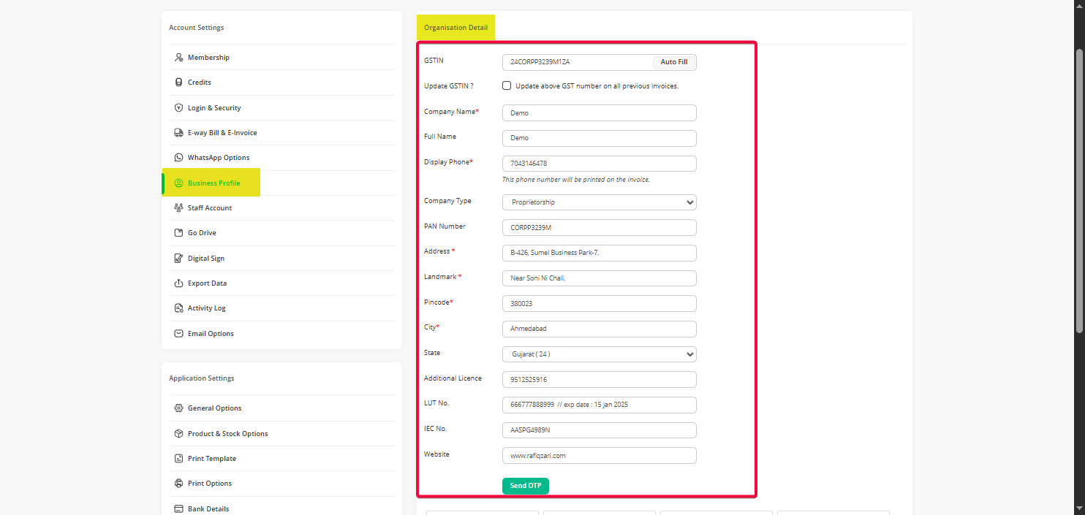
Task: Click the Membership icon in sidebar
Action: [178, 58]
